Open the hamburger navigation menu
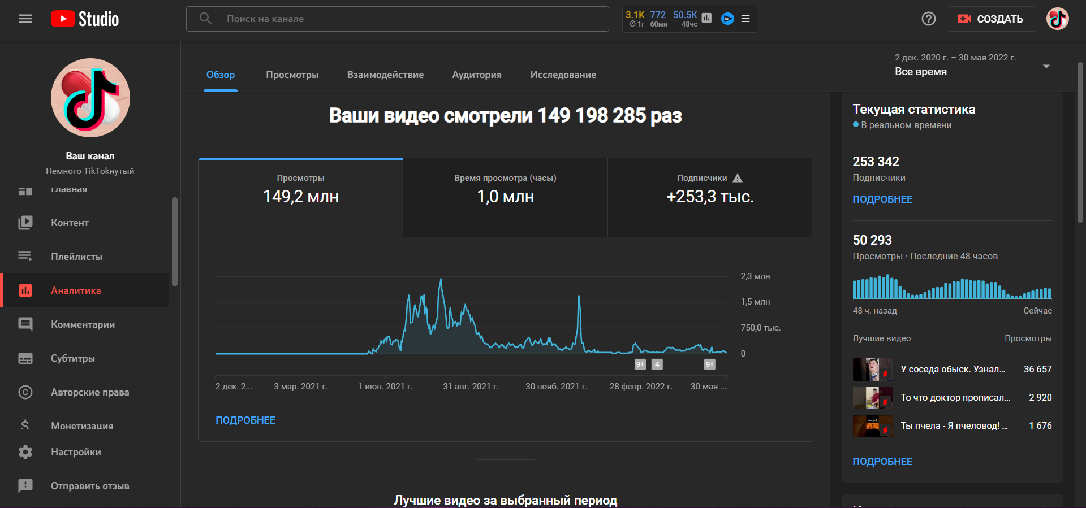 click(x=25, y=19)
